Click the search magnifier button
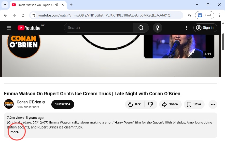 click(141, 28)
